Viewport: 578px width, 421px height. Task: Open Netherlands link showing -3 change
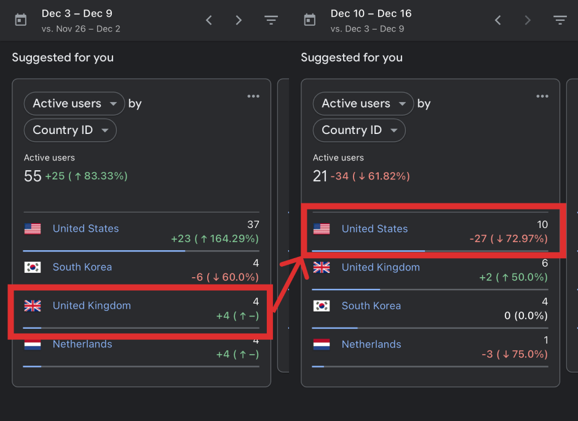pos(371,344)
